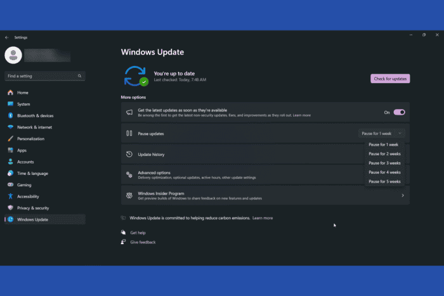Expand Windows Insider Program chevron
This screenshot has height=296, width=444.
[403, 195]
